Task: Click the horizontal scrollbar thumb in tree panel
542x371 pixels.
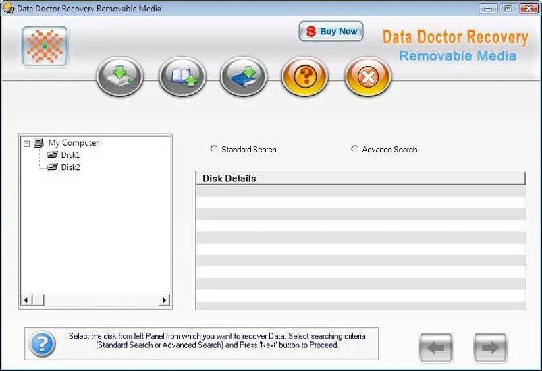Action: (38, 300)
